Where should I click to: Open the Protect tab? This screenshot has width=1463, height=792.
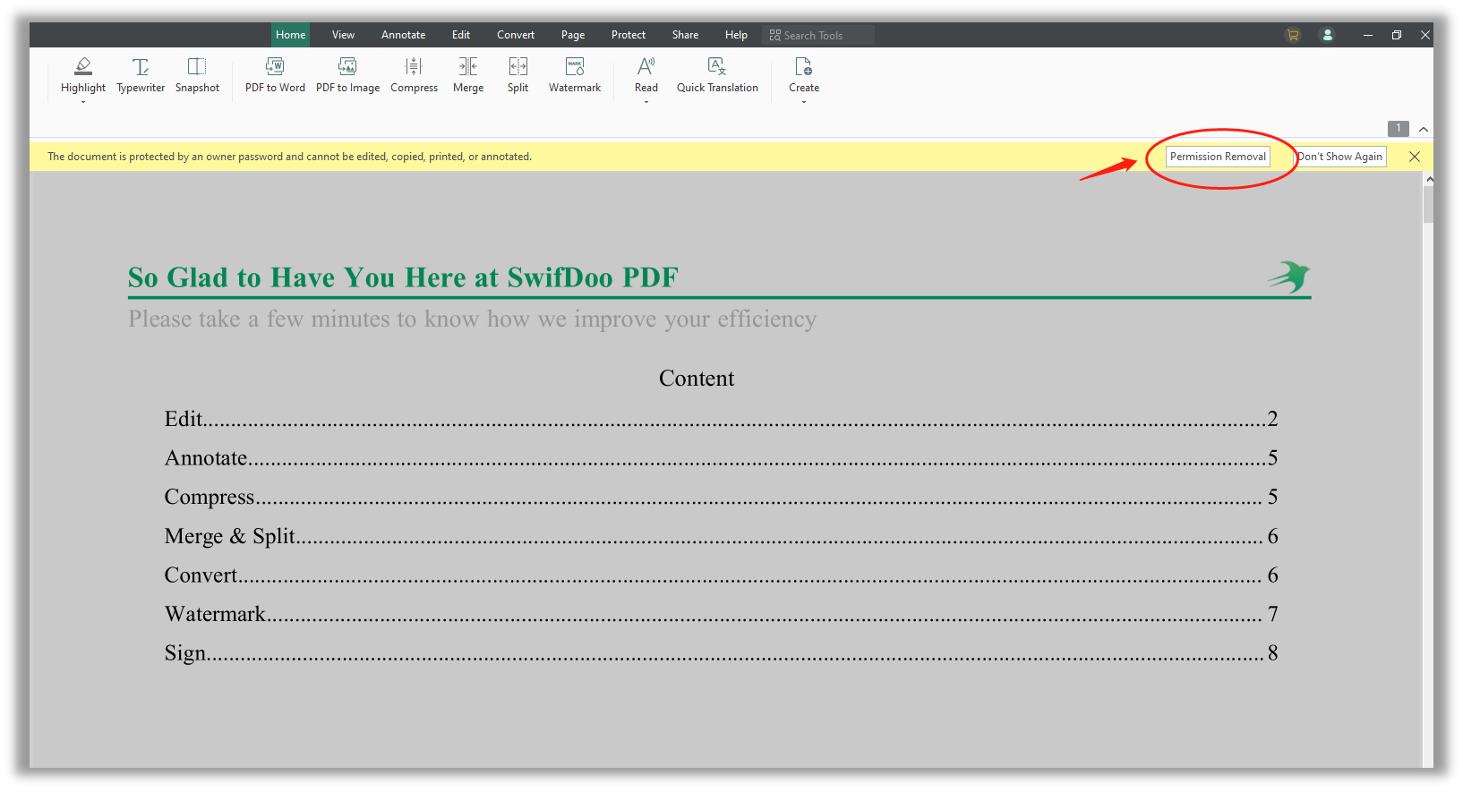click(629, 35)
